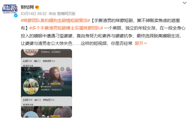Click the partially visible blue avatar at image bottom
The width and height of the screenshot is (192, 120).
point(31,114)
